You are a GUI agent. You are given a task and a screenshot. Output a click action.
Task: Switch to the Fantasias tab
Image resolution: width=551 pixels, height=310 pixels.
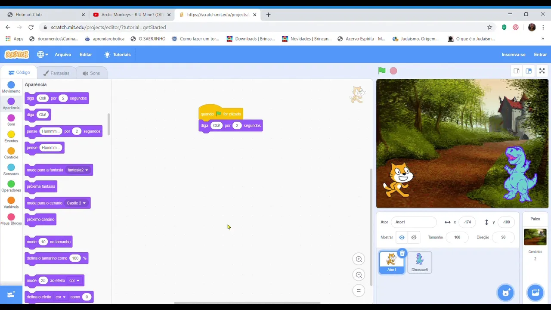56,73
